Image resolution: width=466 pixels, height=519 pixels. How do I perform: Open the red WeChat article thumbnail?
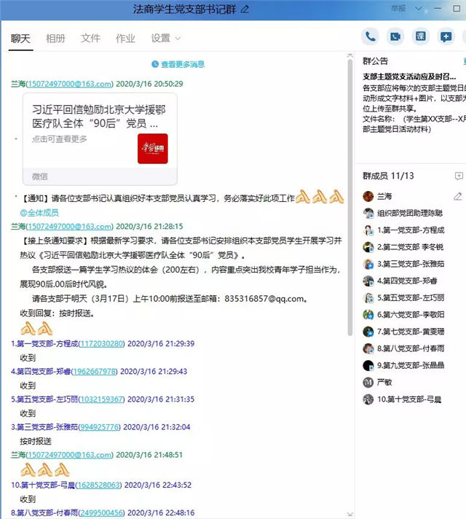tap(152, 149)
